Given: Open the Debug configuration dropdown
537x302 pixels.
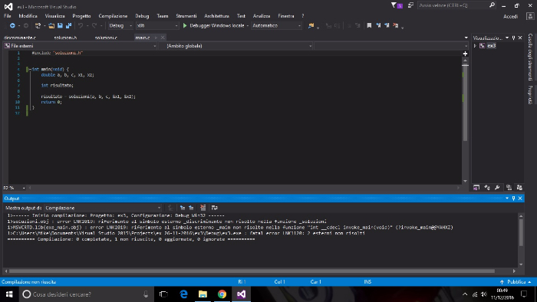Looking at the screenshot, I should click(120, 25).
